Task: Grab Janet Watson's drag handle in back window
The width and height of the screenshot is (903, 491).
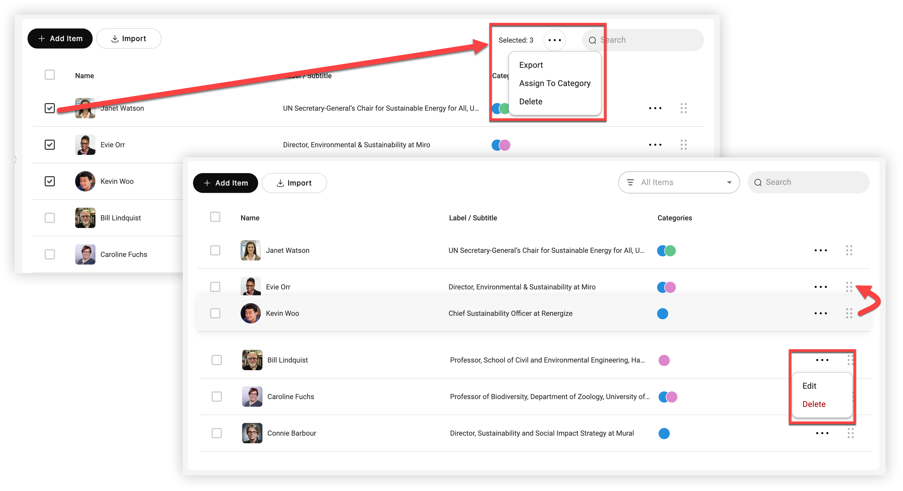Action: tap(683, 108)
